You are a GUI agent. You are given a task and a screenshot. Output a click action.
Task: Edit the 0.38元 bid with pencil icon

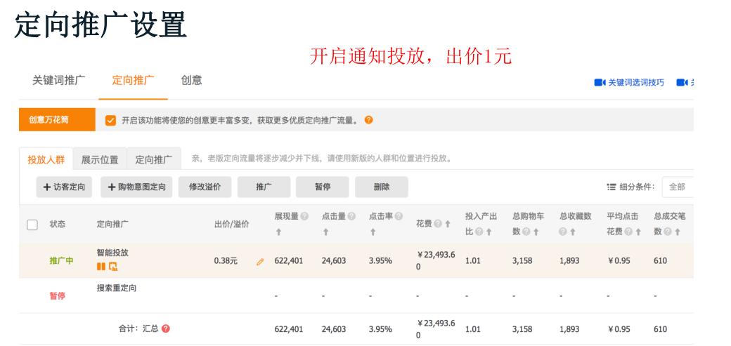259,262
